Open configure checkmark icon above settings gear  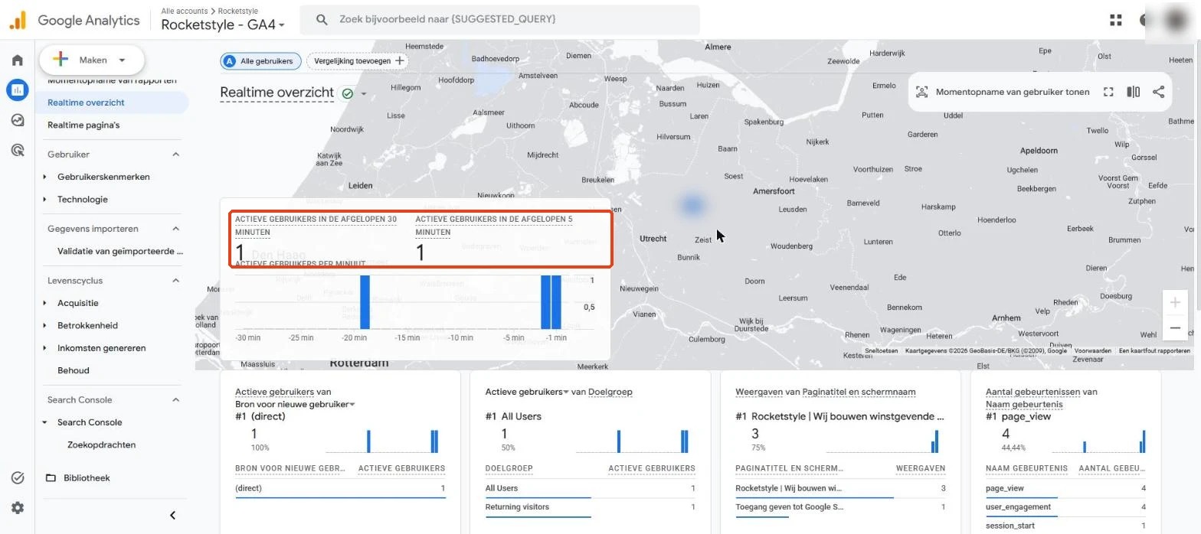[18, 477]
